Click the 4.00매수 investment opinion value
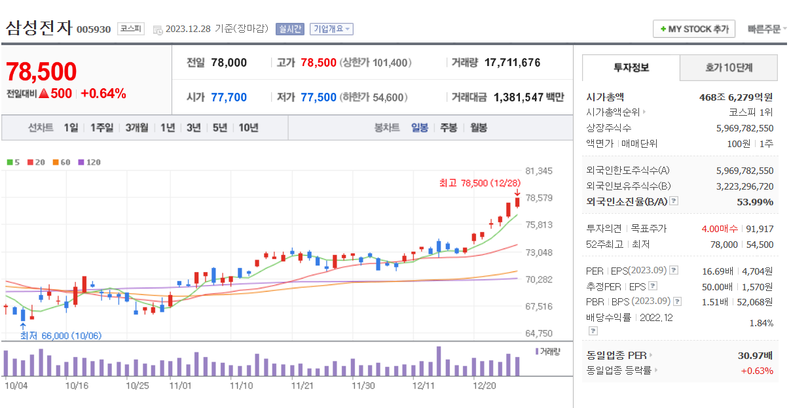The height and width of the screenshot is (408, 789). (720, 228)
